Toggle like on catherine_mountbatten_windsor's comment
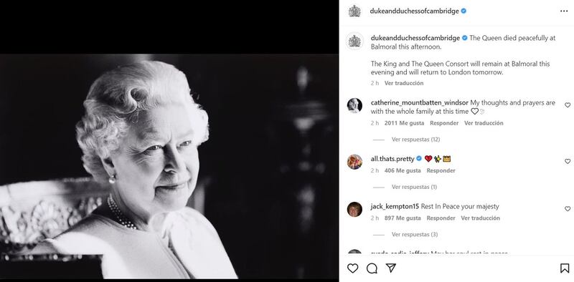The height and width of the screenshot is (282, 574). tap(568, 105)
